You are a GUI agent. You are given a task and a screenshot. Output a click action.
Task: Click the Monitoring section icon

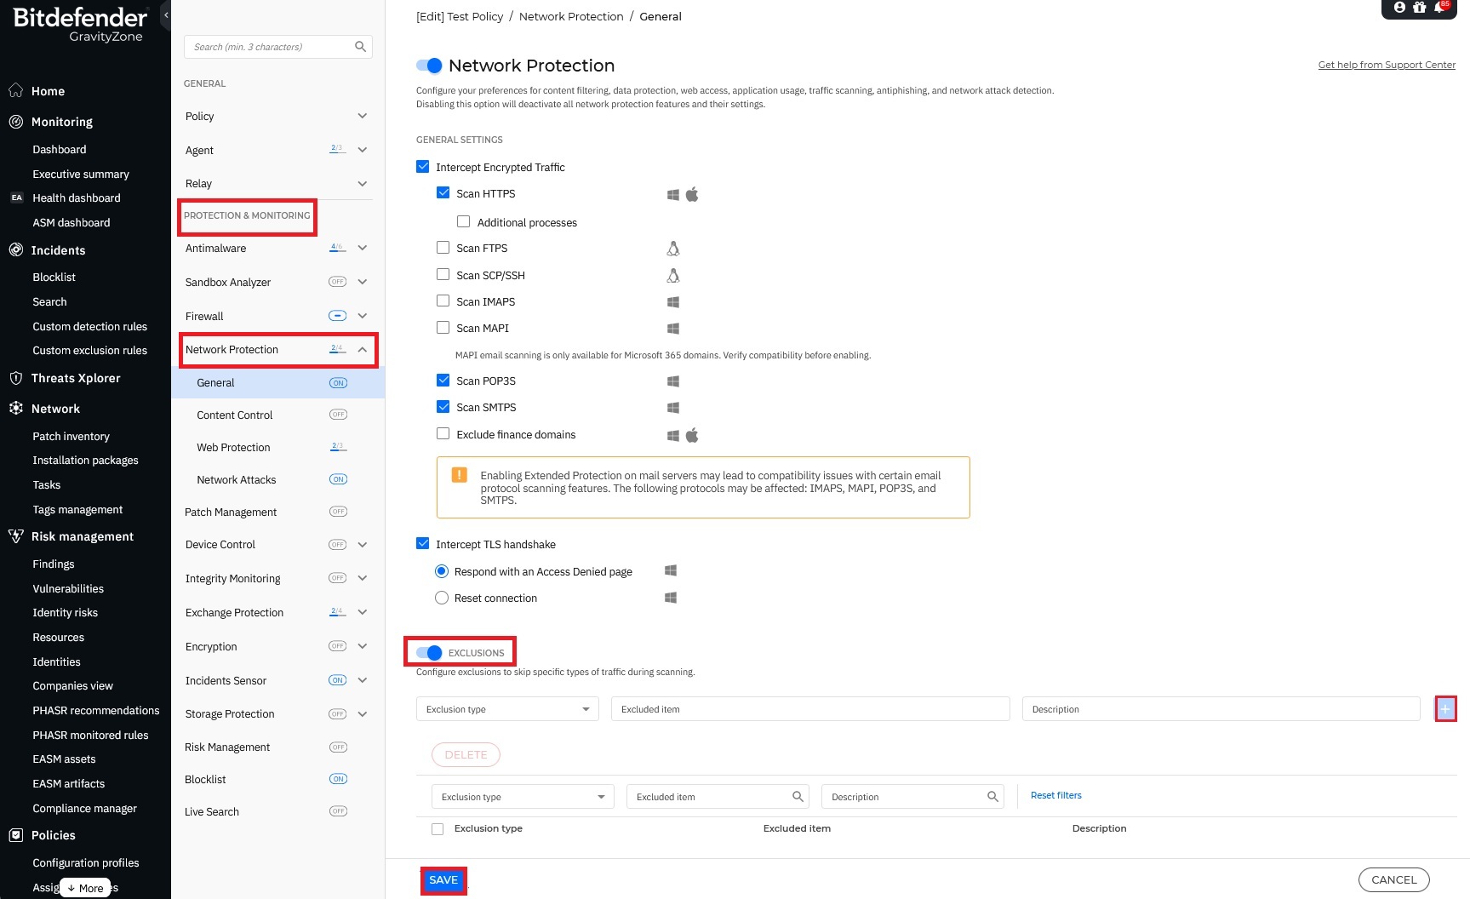(15, 122)
